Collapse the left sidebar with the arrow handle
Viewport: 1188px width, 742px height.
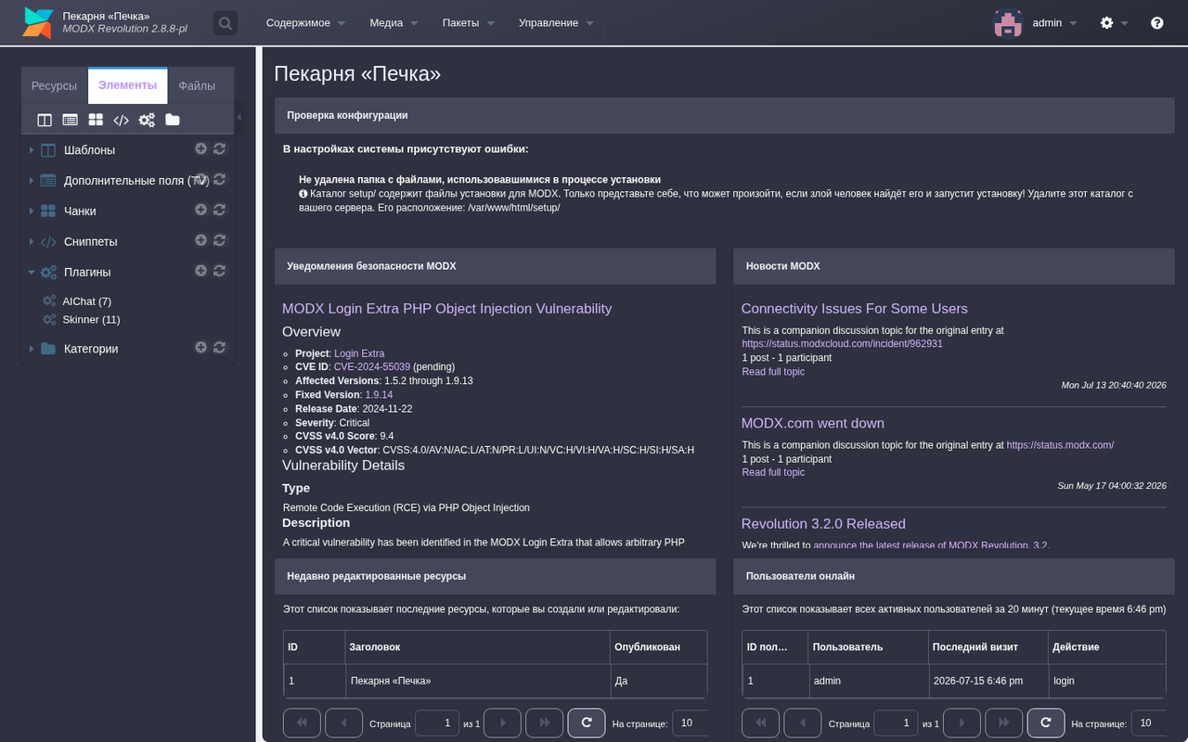tap(239, 117)
